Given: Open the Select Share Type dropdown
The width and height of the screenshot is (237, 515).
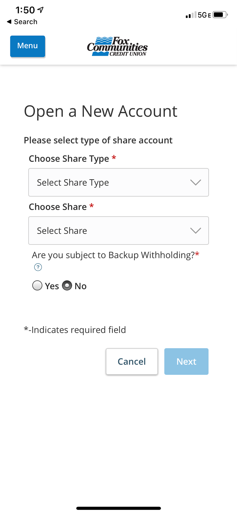Looking at the screenshot, I should click(118, 182).
